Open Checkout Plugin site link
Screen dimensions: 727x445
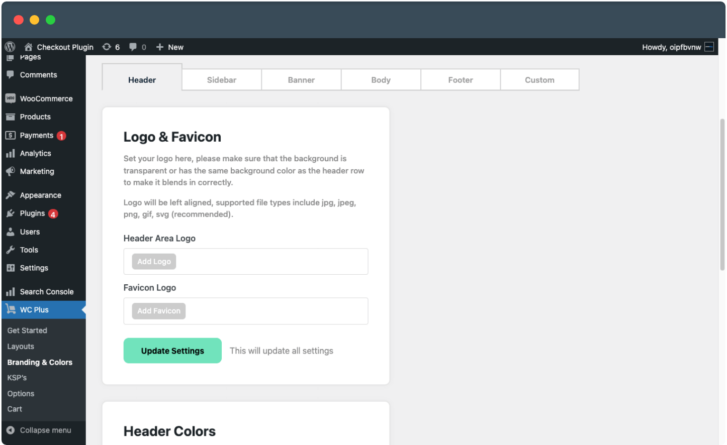(x=65, y=47)
